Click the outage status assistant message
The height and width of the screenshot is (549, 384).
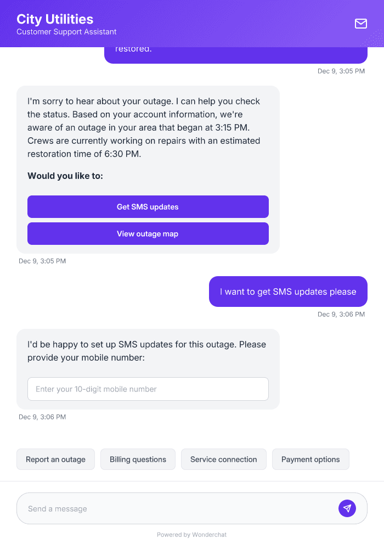pyautogui.click(x=144, y=126)
